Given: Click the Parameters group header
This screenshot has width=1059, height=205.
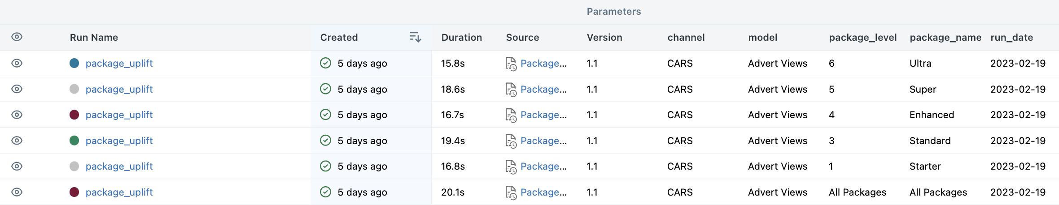Looking at the screenshot, I should click(x=614, y=12).
